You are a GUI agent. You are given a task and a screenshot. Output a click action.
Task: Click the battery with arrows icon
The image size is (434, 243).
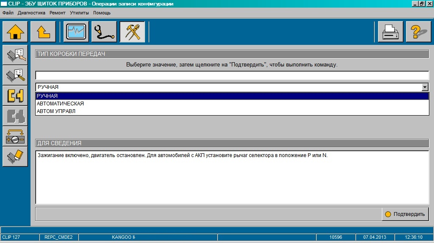pos(15,136)
